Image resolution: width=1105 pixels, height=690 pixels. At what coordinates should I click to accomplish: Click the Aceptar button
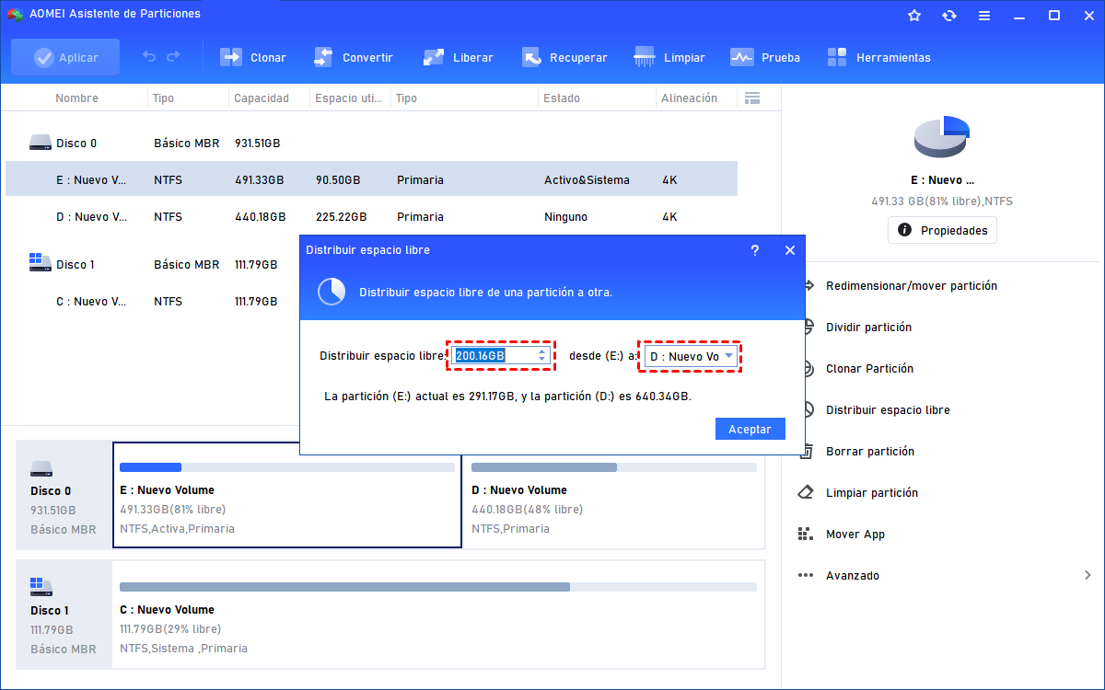click(750, 429)
